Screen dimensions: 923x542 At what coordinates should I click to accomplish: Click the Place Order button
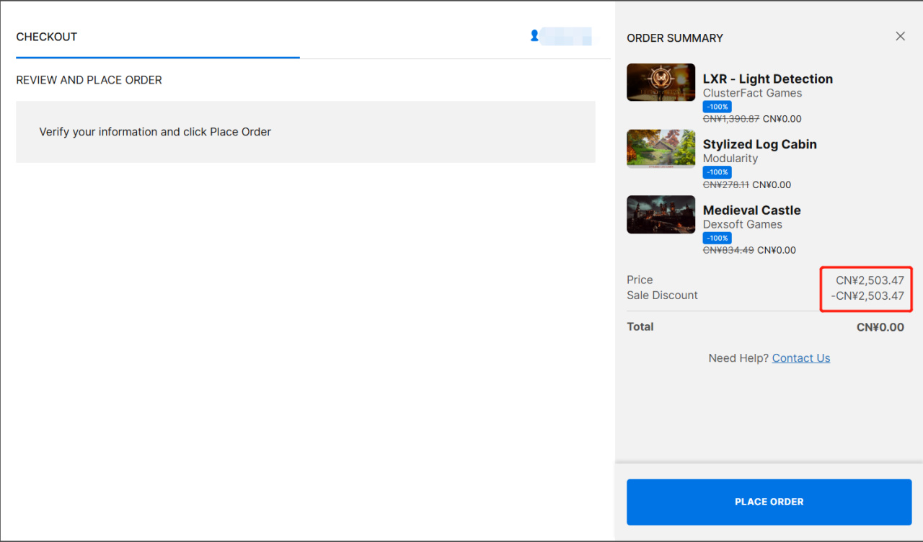coord(769,502)
